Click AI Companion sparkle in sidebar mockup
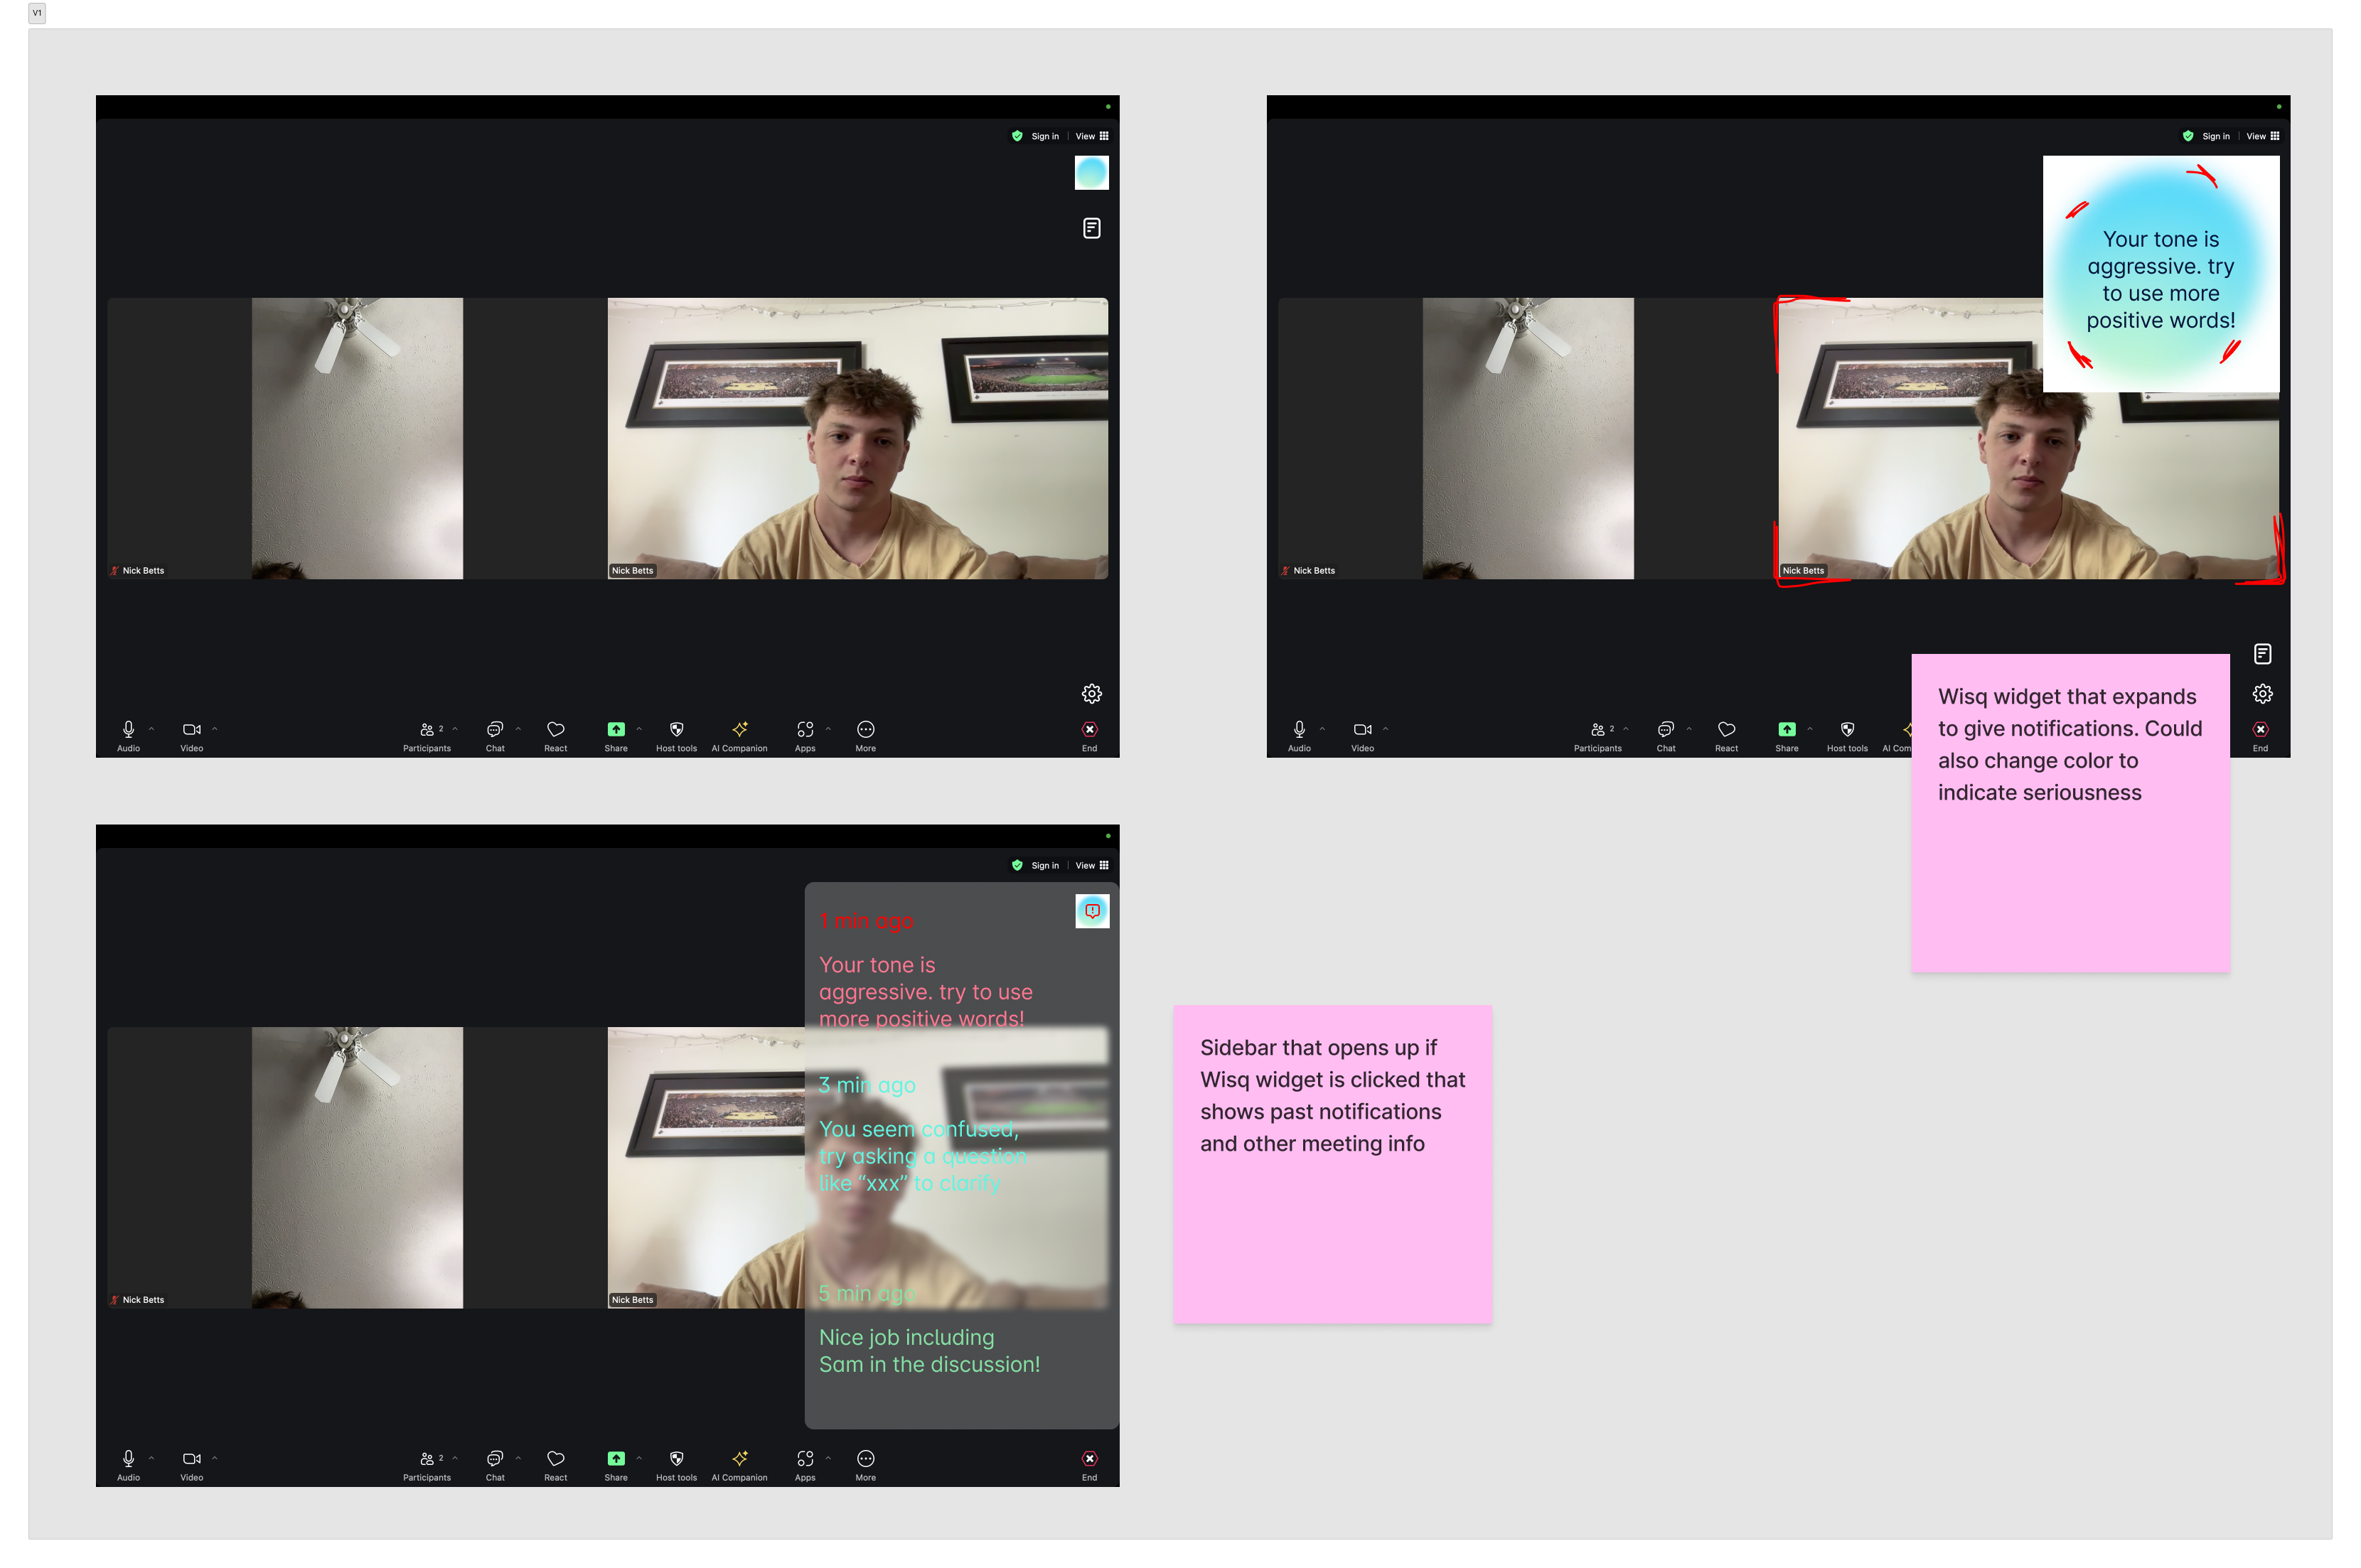Screen dimensions: 2361x1568 click(739, 1459)
